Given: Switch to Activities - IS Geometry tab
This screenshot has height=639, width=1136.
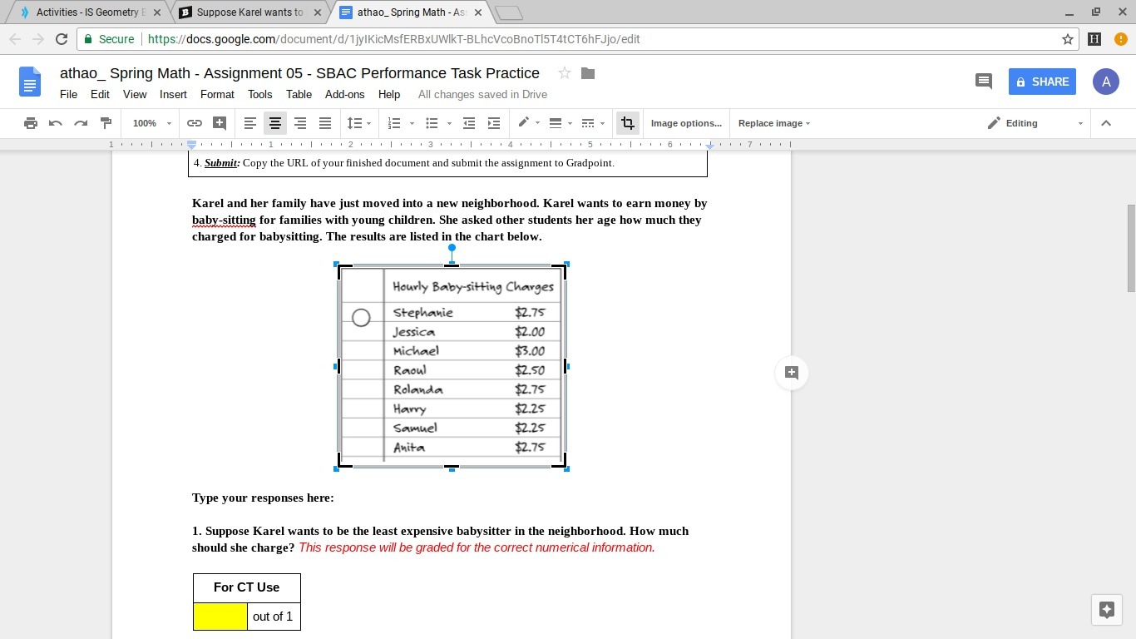Looking at the screenshot, I should point(86,12).
